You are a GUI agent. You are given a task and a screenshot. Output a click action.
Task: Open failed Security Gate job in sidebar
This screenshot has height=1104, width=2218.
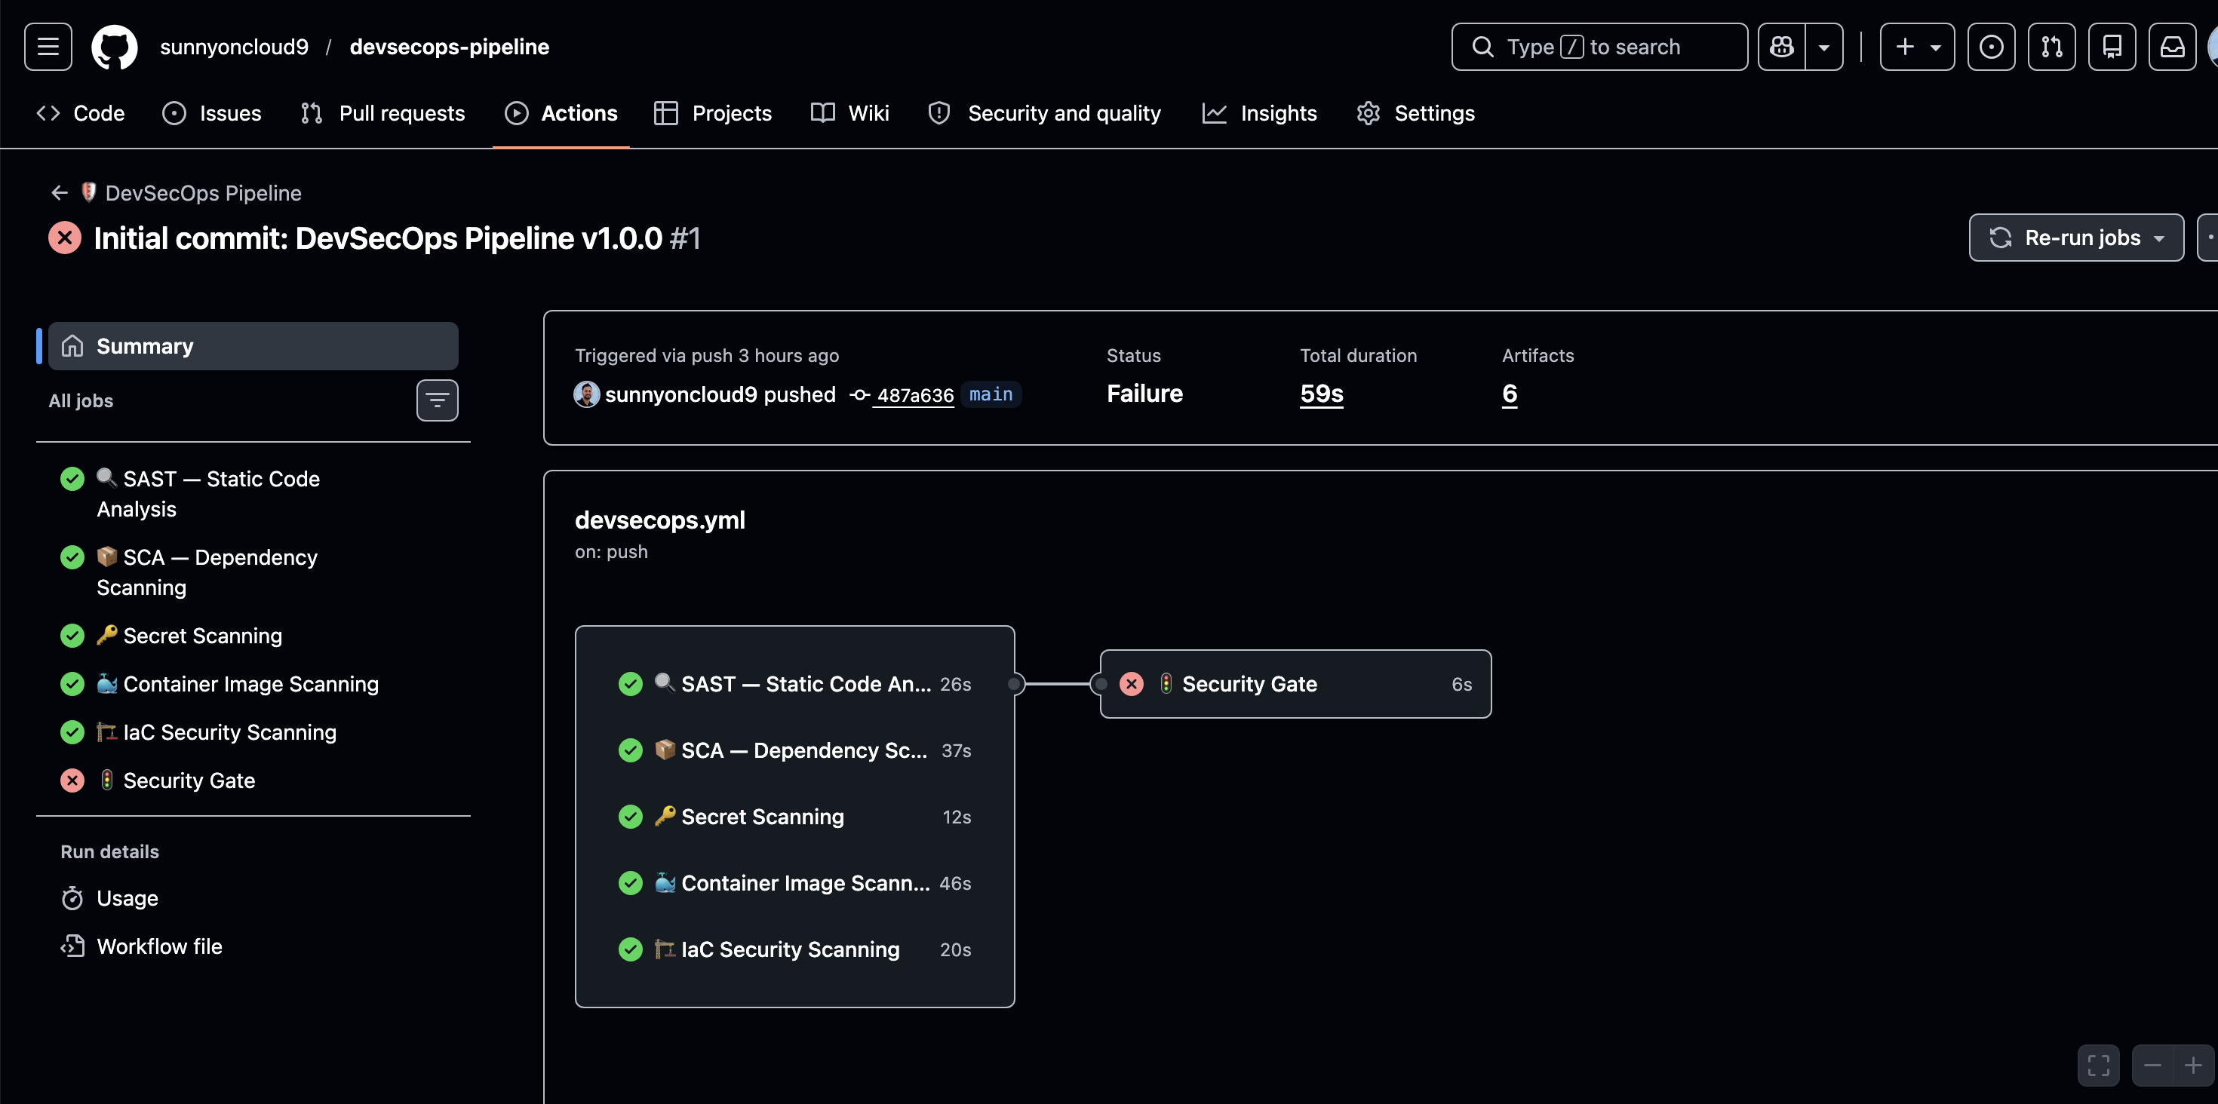click(x=253, y=780)
